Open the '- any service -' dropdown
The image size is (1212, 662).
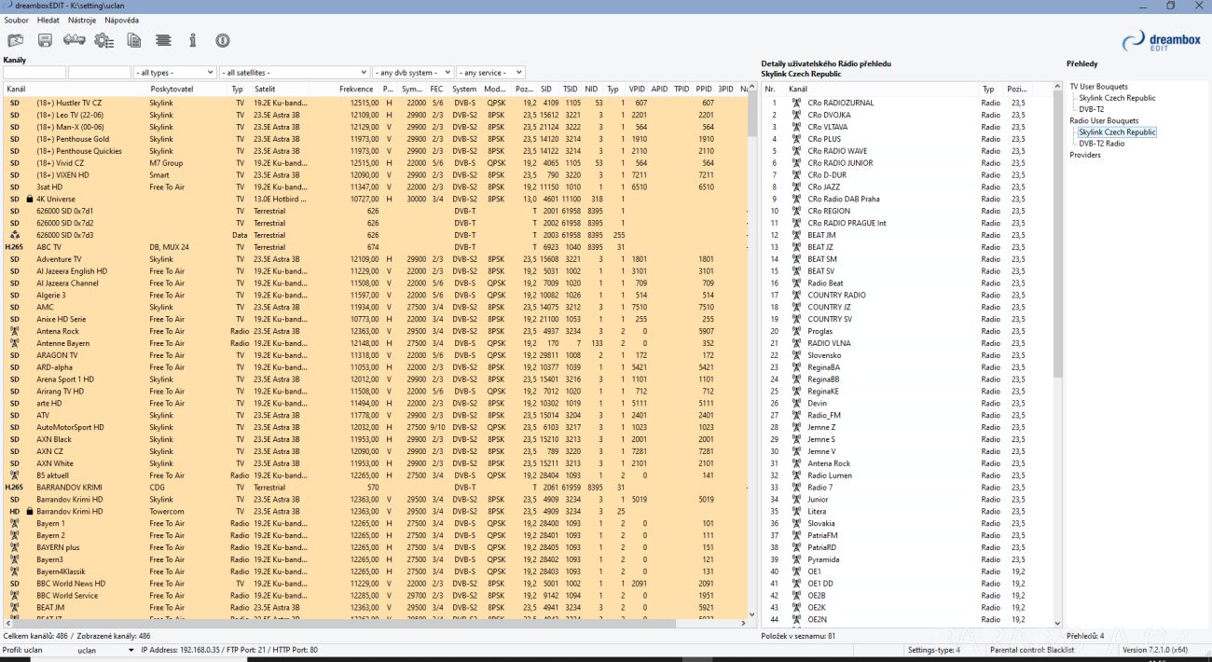click(x=490, y=72)
